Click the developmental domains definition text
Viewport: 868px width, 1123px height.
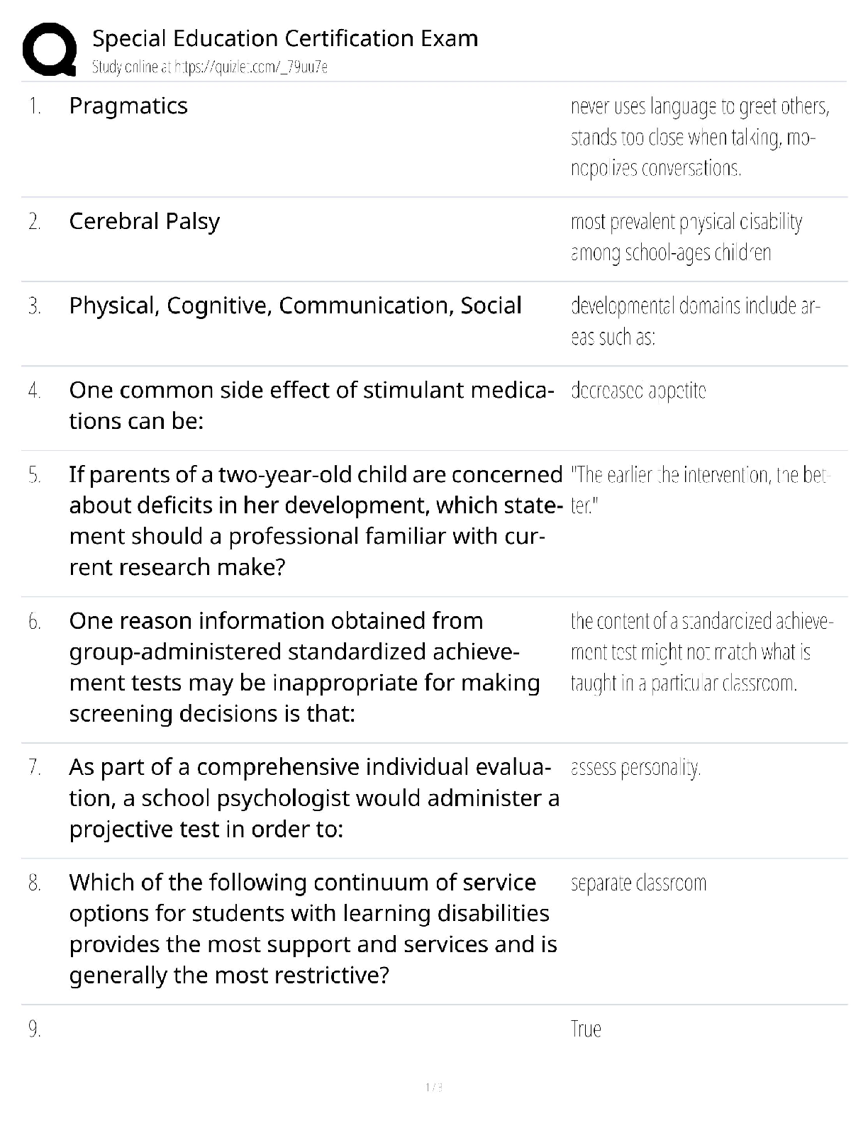[695, 321]
